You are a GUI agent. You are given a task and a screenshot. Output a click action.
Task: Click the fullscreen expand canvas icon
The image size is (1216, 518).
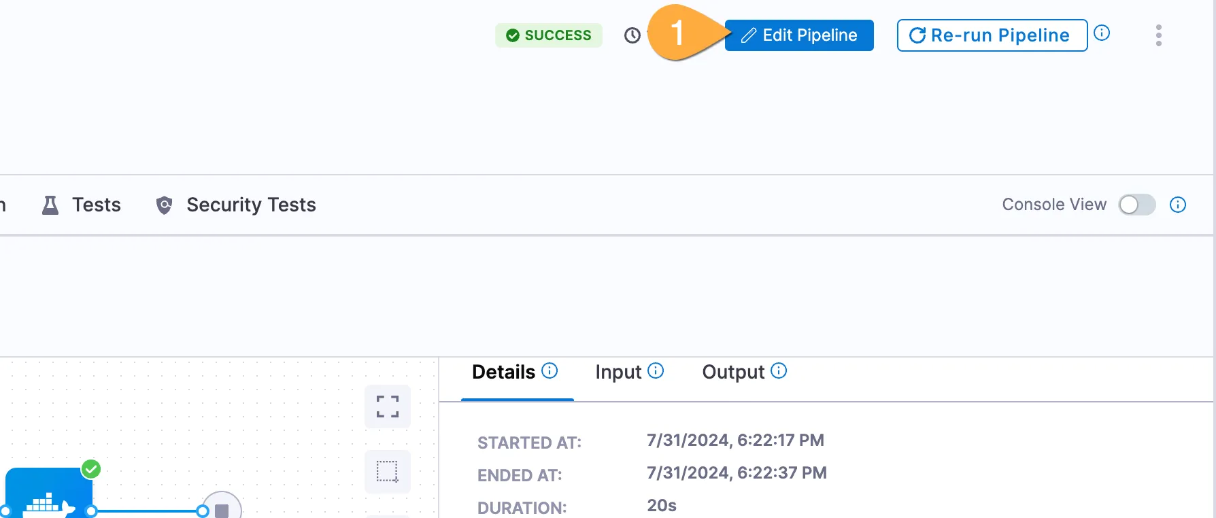coord(388,407)
